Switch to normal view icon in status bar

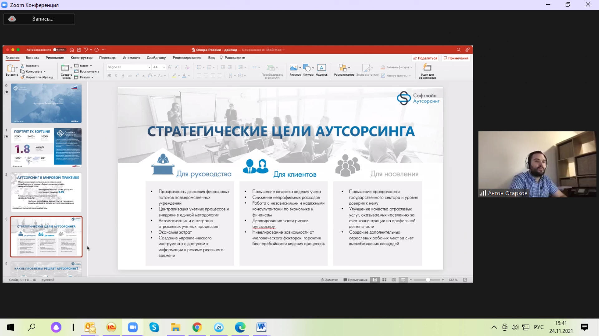[375, 280]
